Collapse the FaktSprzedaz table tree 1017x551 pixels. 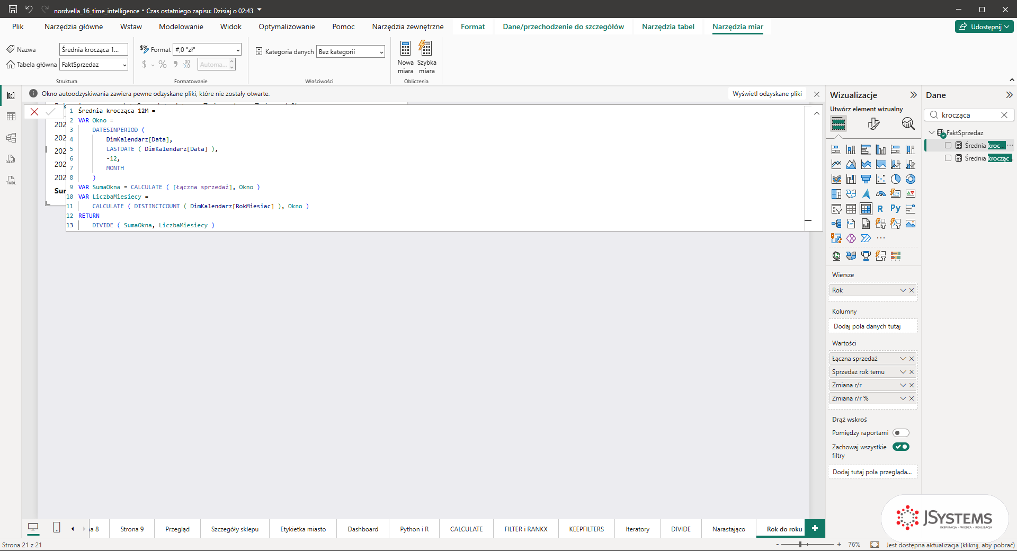[x=932, y=132]
